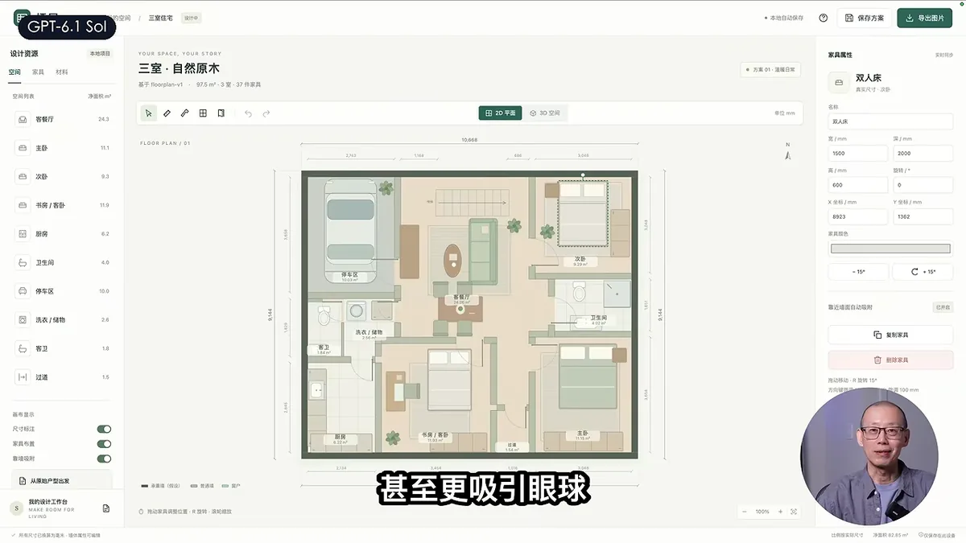Click the 删除家具 button
The width and height of the screenshot is (966, 543).
click(x=891, y=360)
